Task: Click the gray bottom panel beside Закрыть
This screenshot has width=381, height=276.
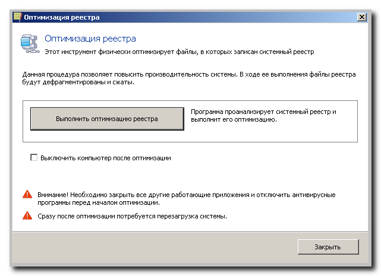Action: [x=155, y=248]
